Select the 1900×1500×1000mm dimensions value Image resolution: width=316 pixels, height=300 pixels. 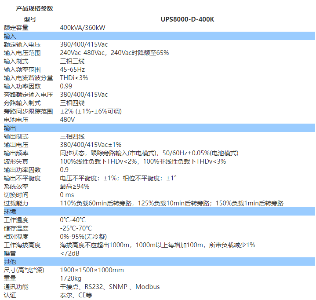[x=91, y=270]
